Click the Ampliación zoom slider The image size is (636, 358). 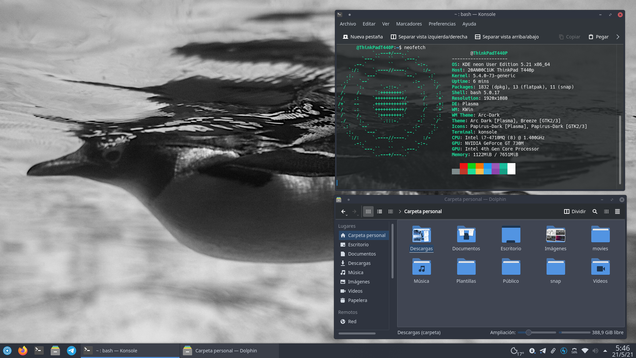(x=529, y=332)
